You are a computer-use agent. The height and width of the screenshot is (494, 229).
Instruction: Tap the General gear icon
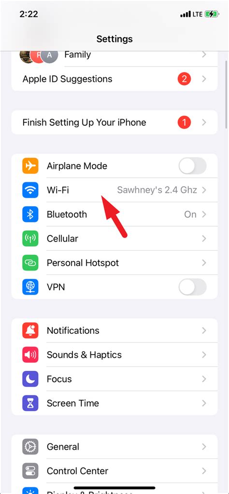click(x=30, y=447)
